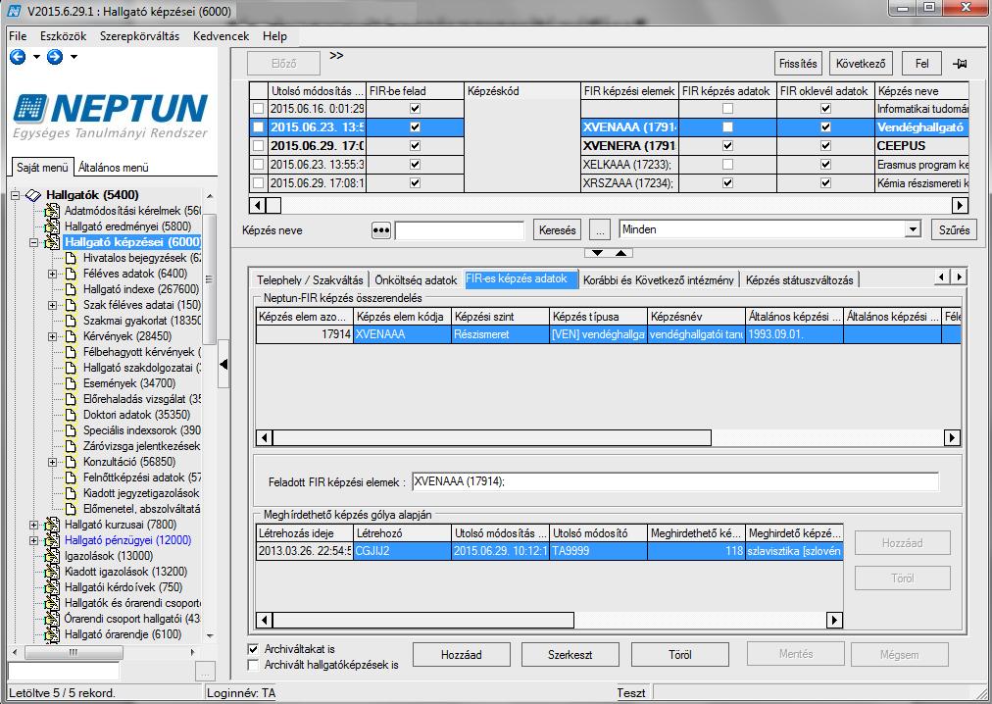Click the Doktori adatok page icon

[x=71, y=415]
